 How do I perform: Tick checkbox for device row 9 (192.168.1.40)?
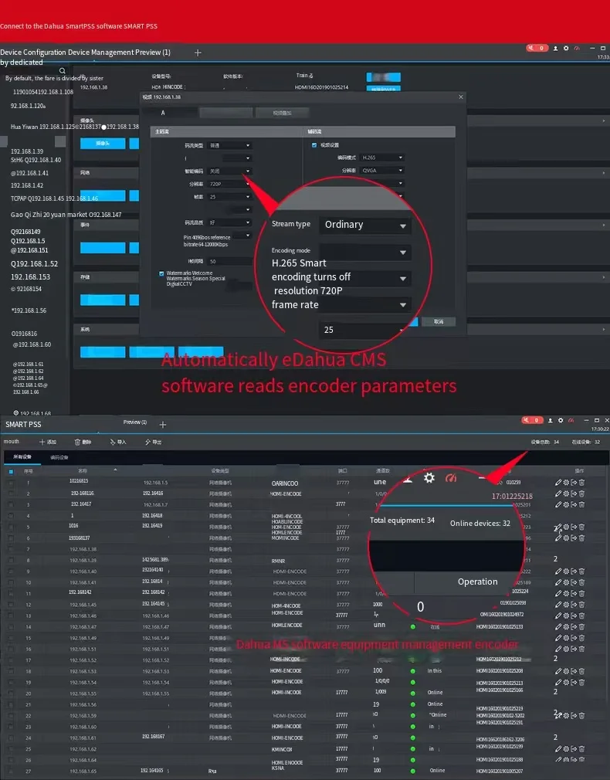[x=11, y=571]
